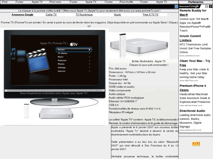
Task: Click the 'Dimensions : 197mm x 197mm x 28 mm' line
Action: (132, 72)
